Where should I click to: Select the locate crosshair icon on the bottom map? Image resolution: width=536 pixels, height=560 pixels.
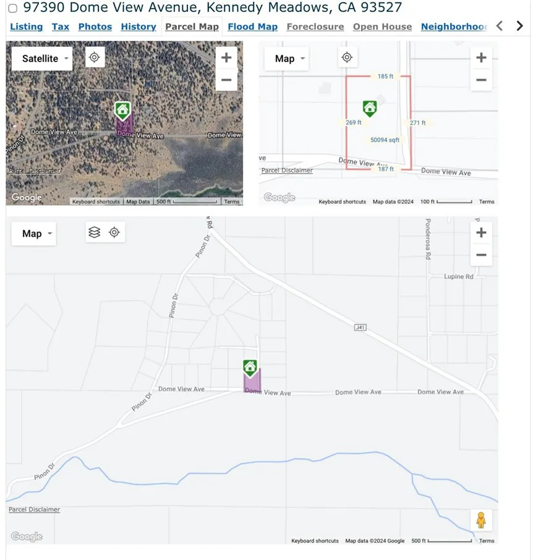[114, 232]
